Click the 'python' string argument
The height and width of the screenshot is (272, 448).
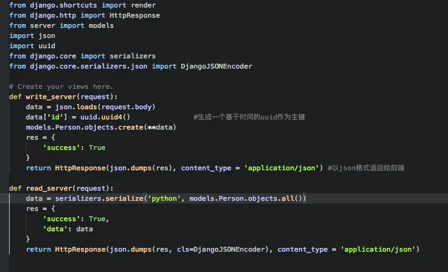click(165, 199)
